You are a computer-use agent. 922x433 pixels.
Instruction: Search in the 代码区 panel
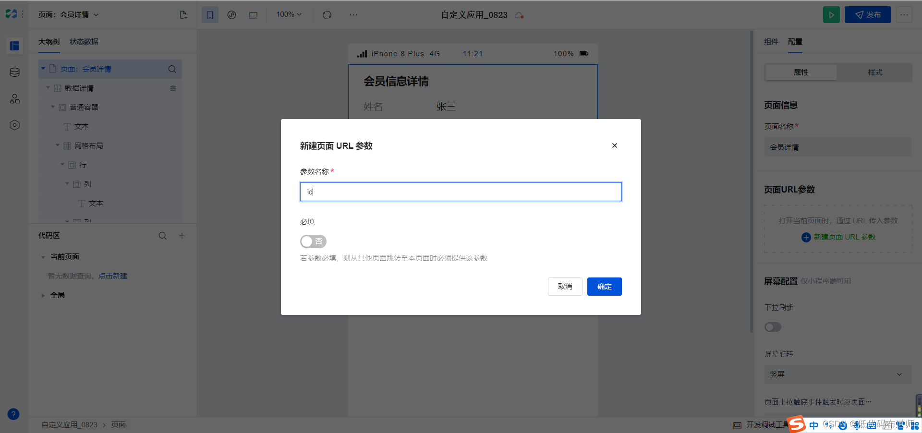tap(163, 236)
